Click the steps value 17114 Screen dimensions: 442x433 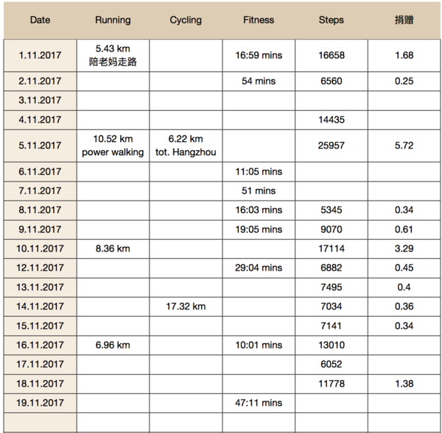331,248
